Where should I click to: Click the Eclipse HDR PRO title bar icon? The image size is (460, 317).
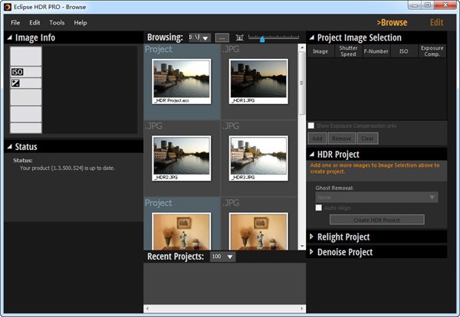click(7, 7)
